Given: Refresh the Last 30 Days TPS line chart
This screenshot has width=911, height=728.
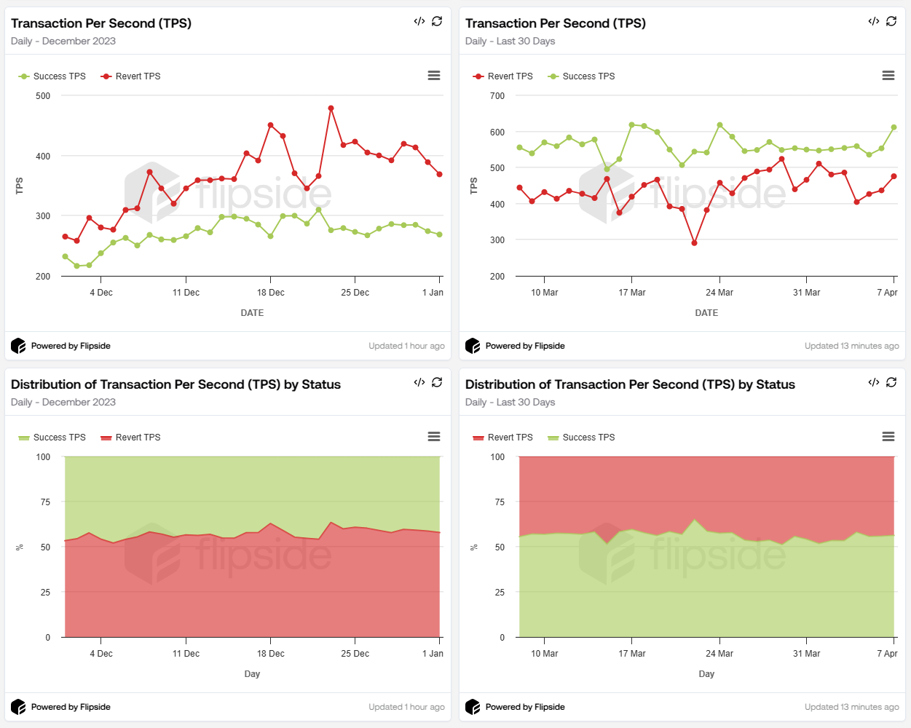Looking at the screenshot, I should pyautogui.click(x=891, y=21).
